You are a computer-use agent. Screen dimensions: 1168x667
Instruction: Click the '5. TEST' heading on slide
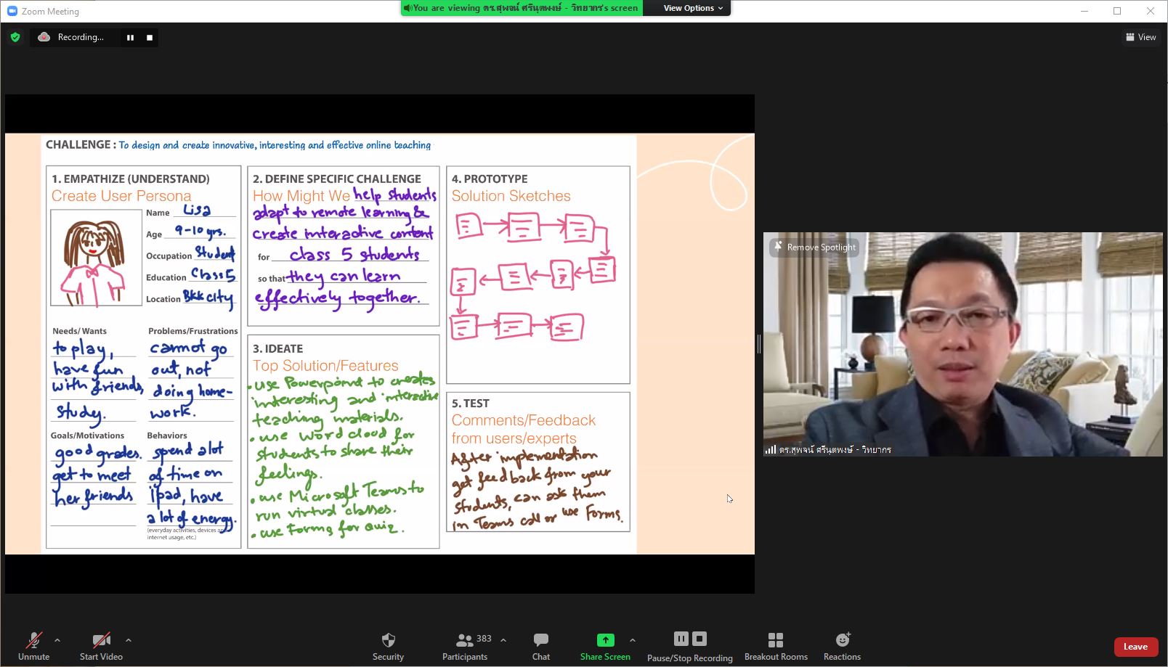(x=471, y=403)
